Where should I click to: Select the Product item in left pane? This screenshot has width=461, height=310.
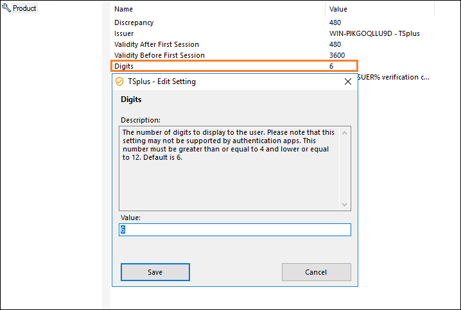point(24,8)
